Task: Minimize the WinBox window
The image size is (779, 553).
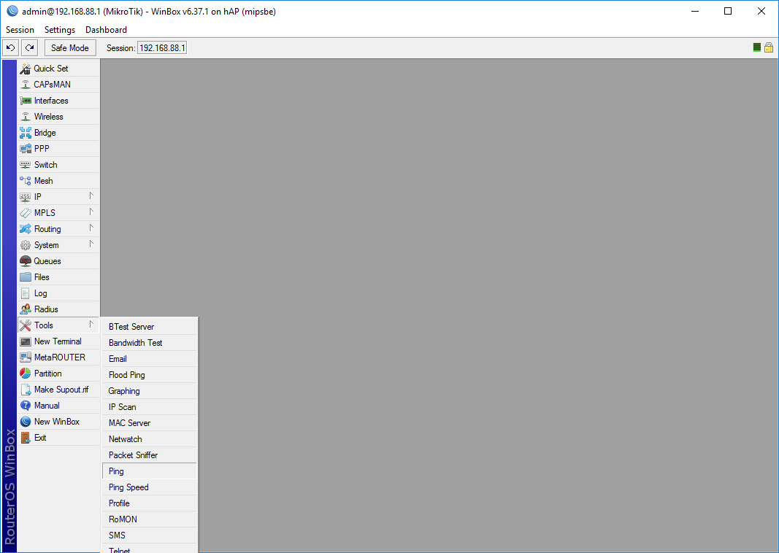Action: point(695,11)
